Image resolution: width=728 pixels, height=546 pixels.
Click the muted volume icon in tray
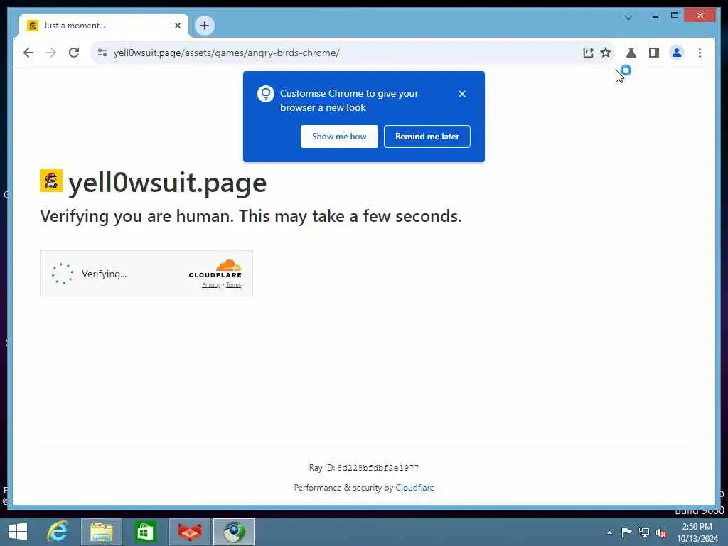661,532
